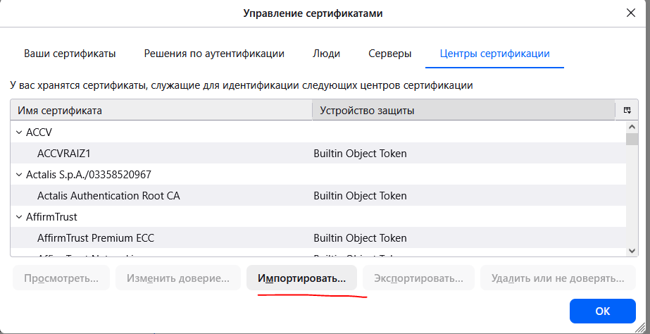Image resolution: width=650 pixels, height=334 pixels.
Task: Confirm with the OK button
Action: (602, 311)
